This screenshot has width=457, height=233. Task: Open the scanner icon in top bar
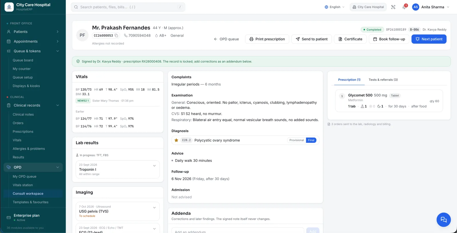393,7
